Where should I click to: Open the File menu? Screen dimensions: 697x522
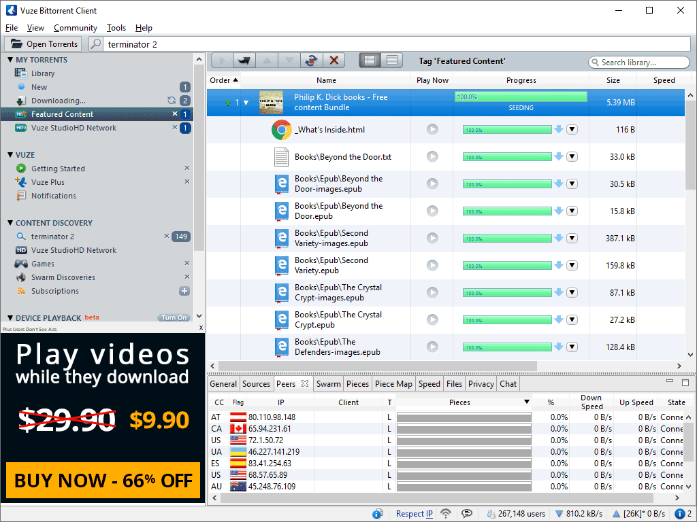tap(12, 28)
